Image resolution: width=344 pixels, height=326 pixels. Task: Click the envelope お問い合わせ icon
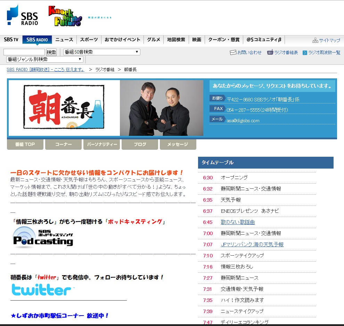pyautogui.click(x=233, y=53)
